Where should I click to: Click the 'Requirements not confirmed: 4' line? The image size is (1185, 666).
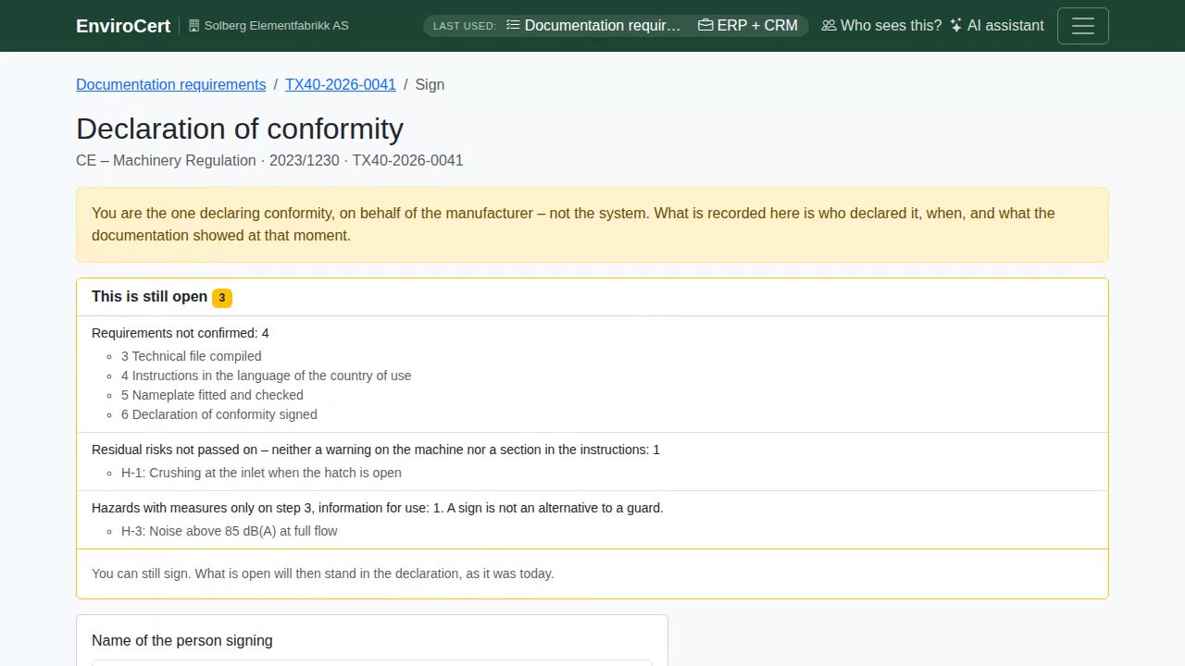(181, 333)
